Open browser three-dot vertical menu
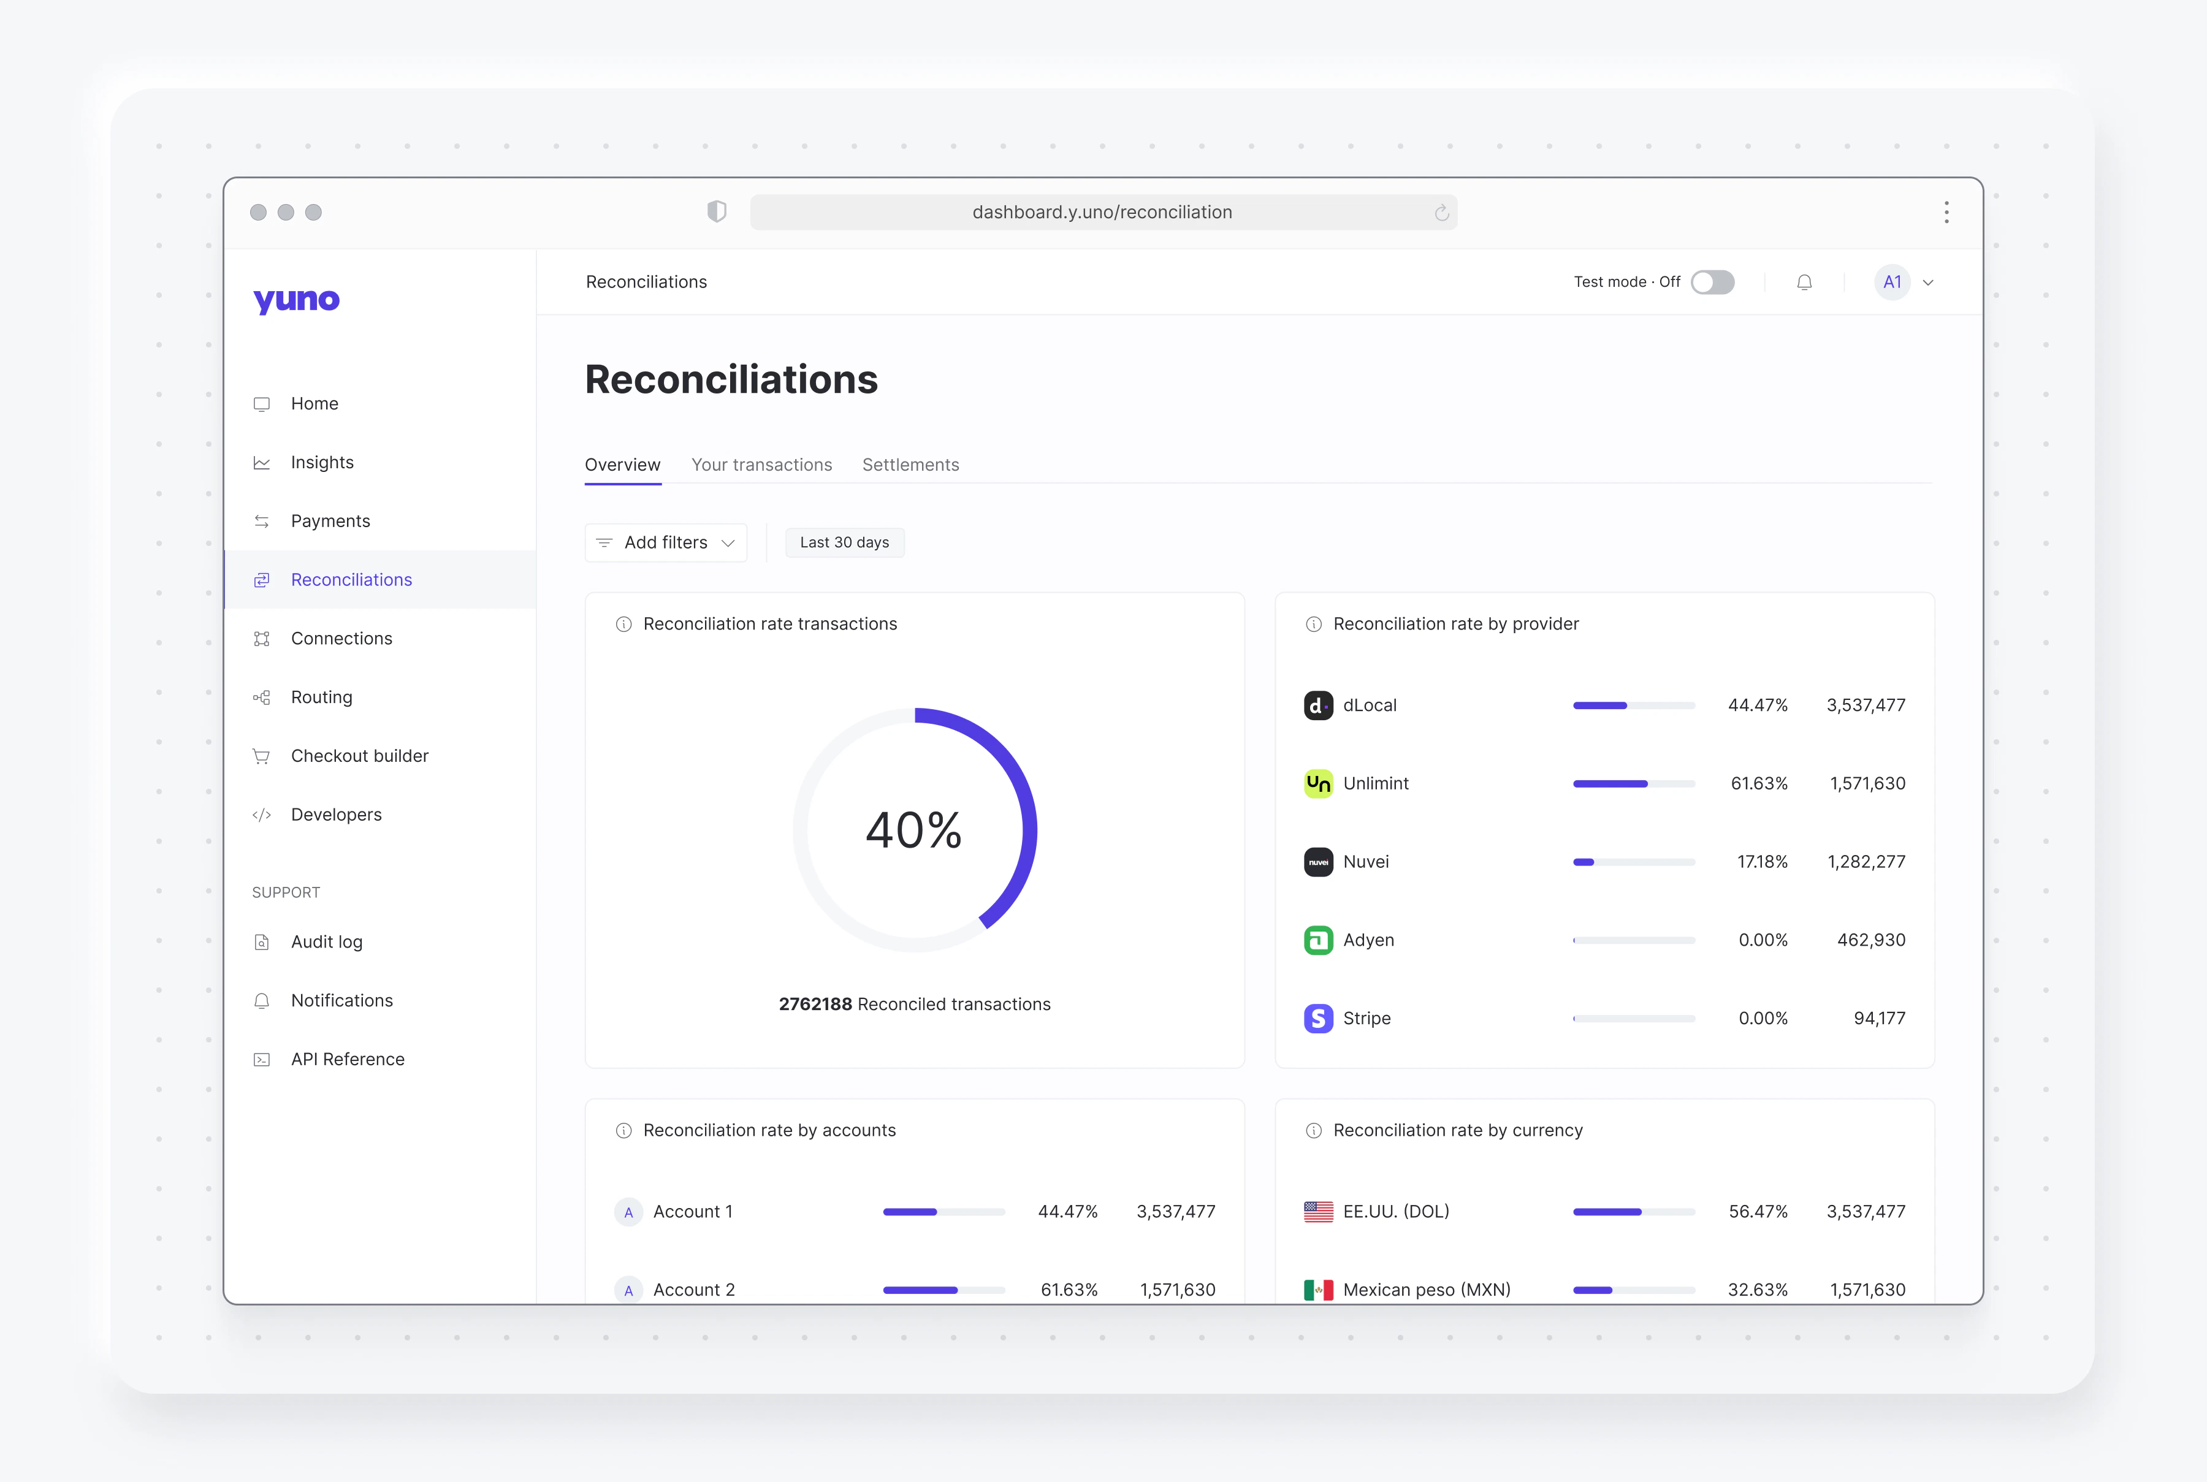 coord(1946,211)
